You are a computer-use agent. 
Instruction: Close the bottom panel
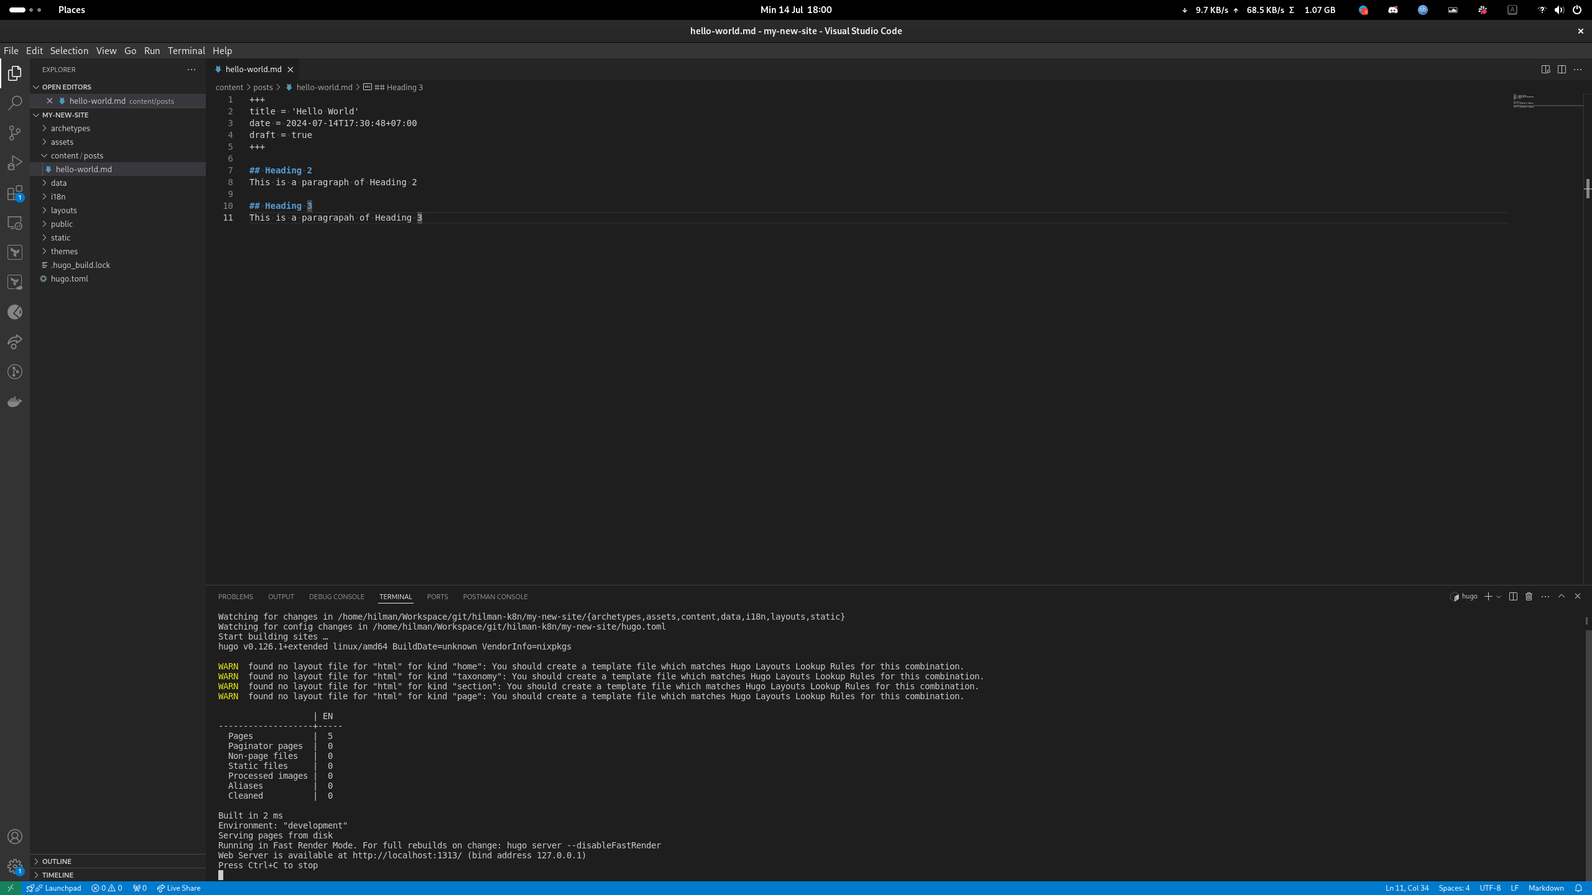(1578, 597)
